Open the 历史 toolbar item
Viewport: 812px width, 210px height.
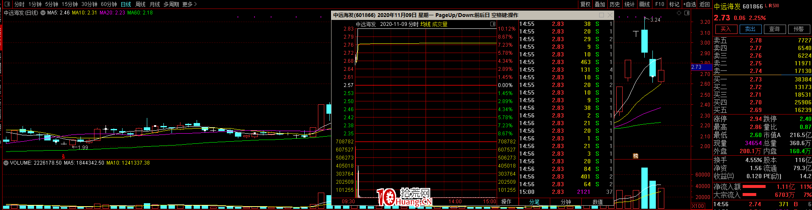pos(615,4)
